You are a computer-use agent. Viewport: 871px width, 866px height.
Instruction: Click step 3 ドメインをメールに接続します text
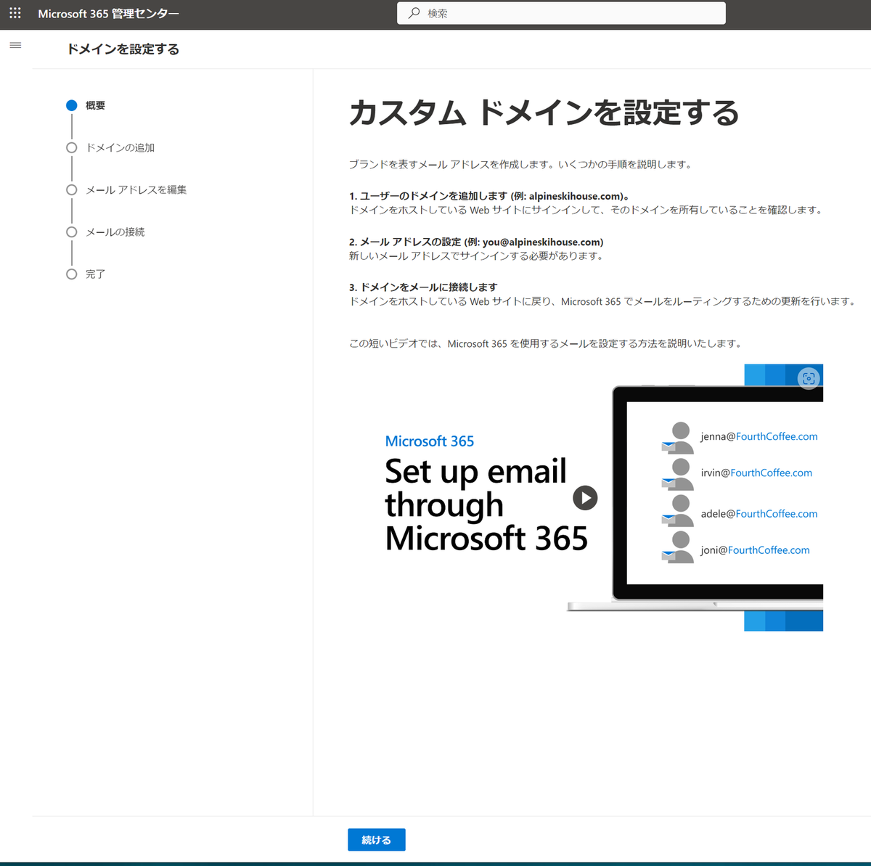423,287
